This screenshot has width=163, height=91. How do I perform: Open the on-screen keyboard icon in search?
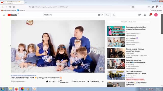99,15
